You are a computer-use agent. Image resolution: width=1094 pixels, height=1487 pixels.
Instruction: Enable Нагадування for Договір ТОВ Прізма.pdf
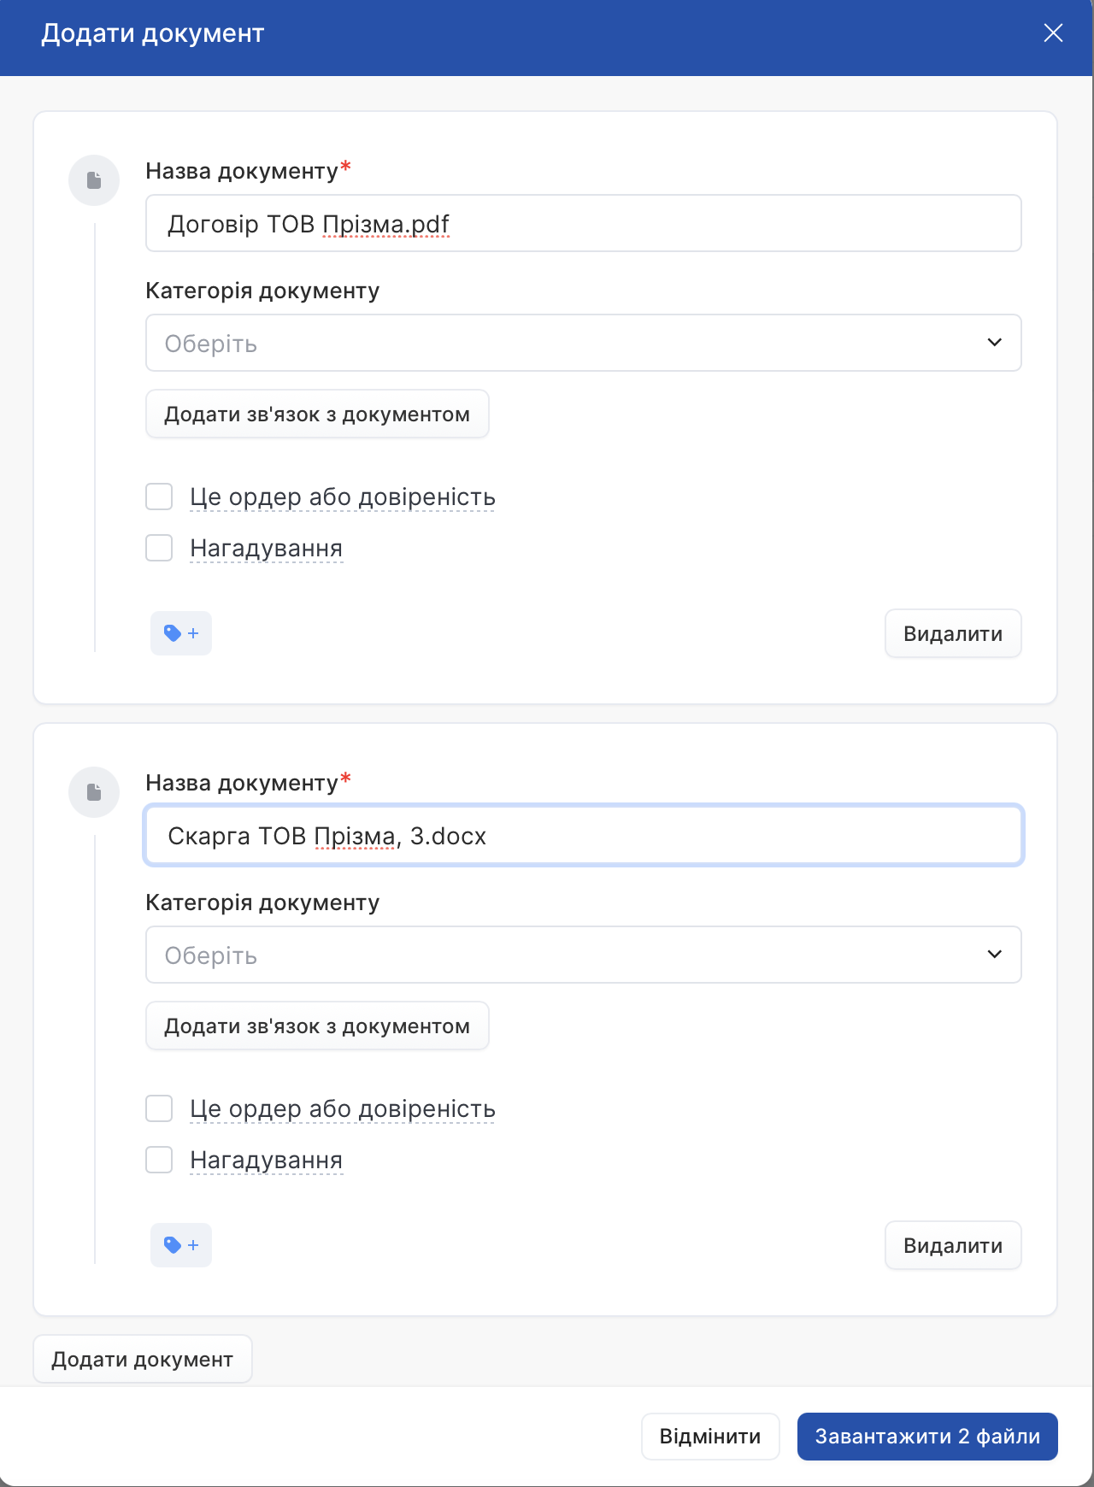159,548
